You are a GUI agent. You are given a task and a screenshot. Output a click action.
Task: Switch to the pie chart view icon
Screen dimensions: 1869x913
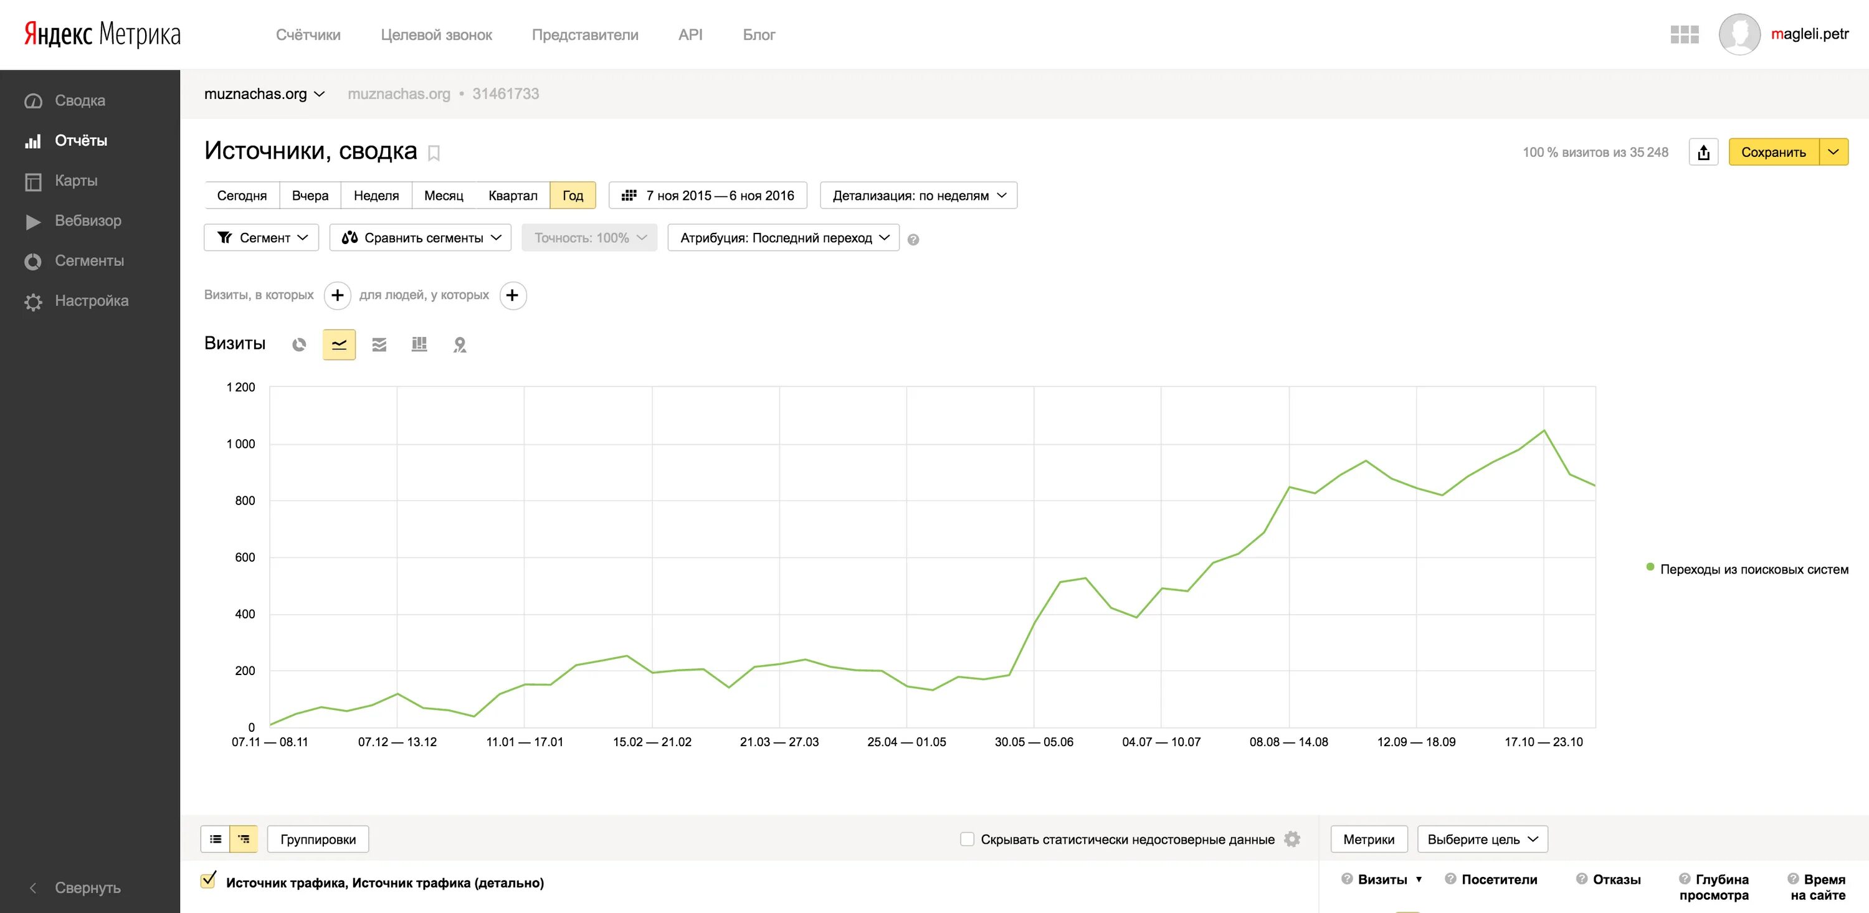tap(299, 344)
